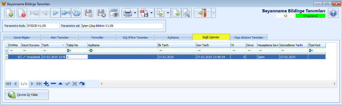Sort by the DVANo column header
This screenshot has height=106, width=342.
(x=15, y=45)
